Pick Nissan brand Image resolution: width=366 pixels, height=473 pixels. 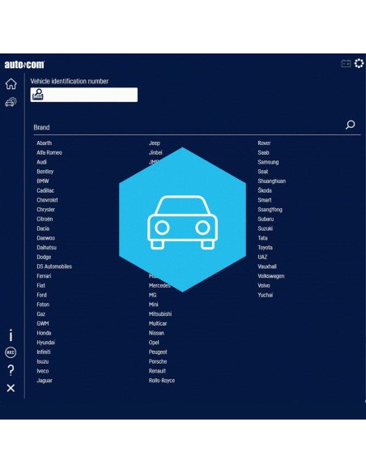tap(156, 333)
